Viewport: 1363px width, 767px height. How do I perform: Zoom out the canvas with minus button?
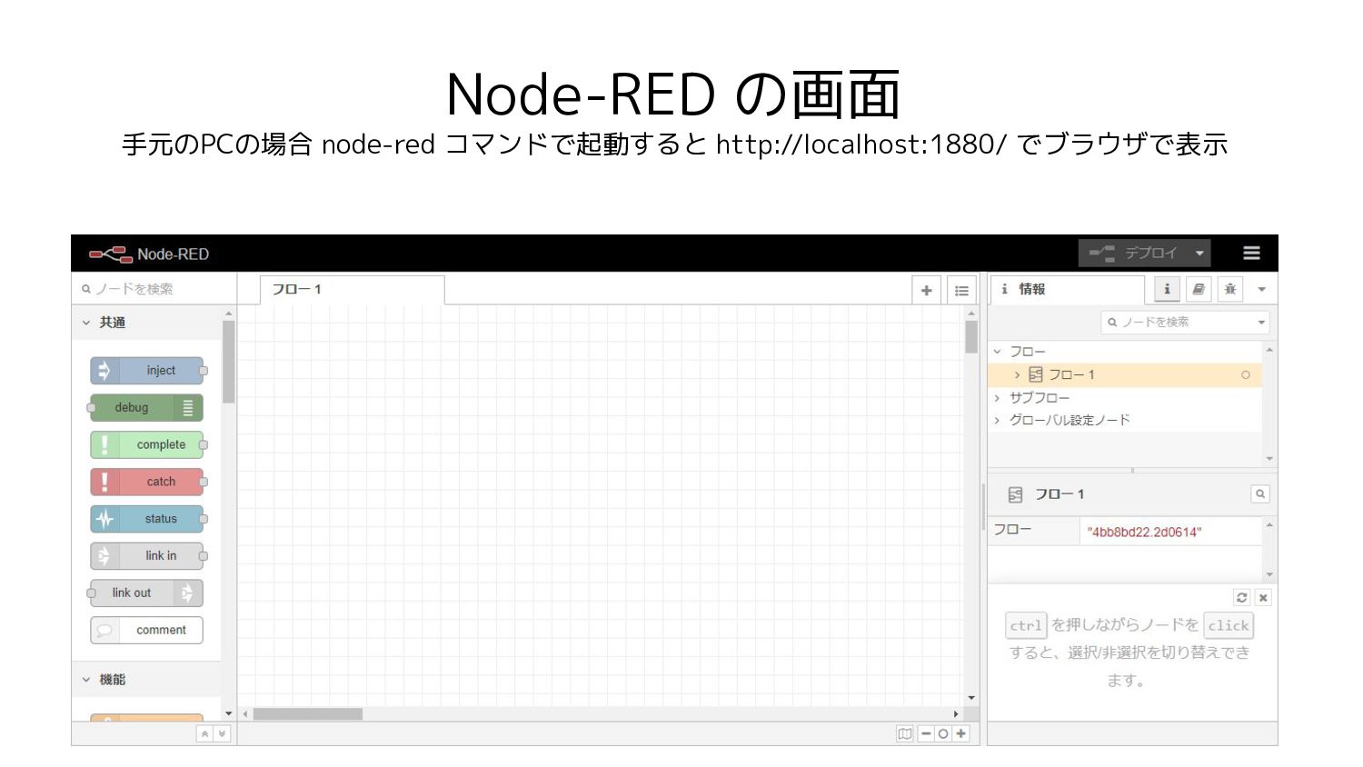926,734
